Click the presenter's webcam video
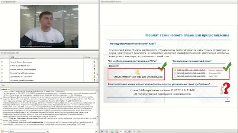Image resolution: width=238 pixels, height=133 pixels. (x=49, y=26)
